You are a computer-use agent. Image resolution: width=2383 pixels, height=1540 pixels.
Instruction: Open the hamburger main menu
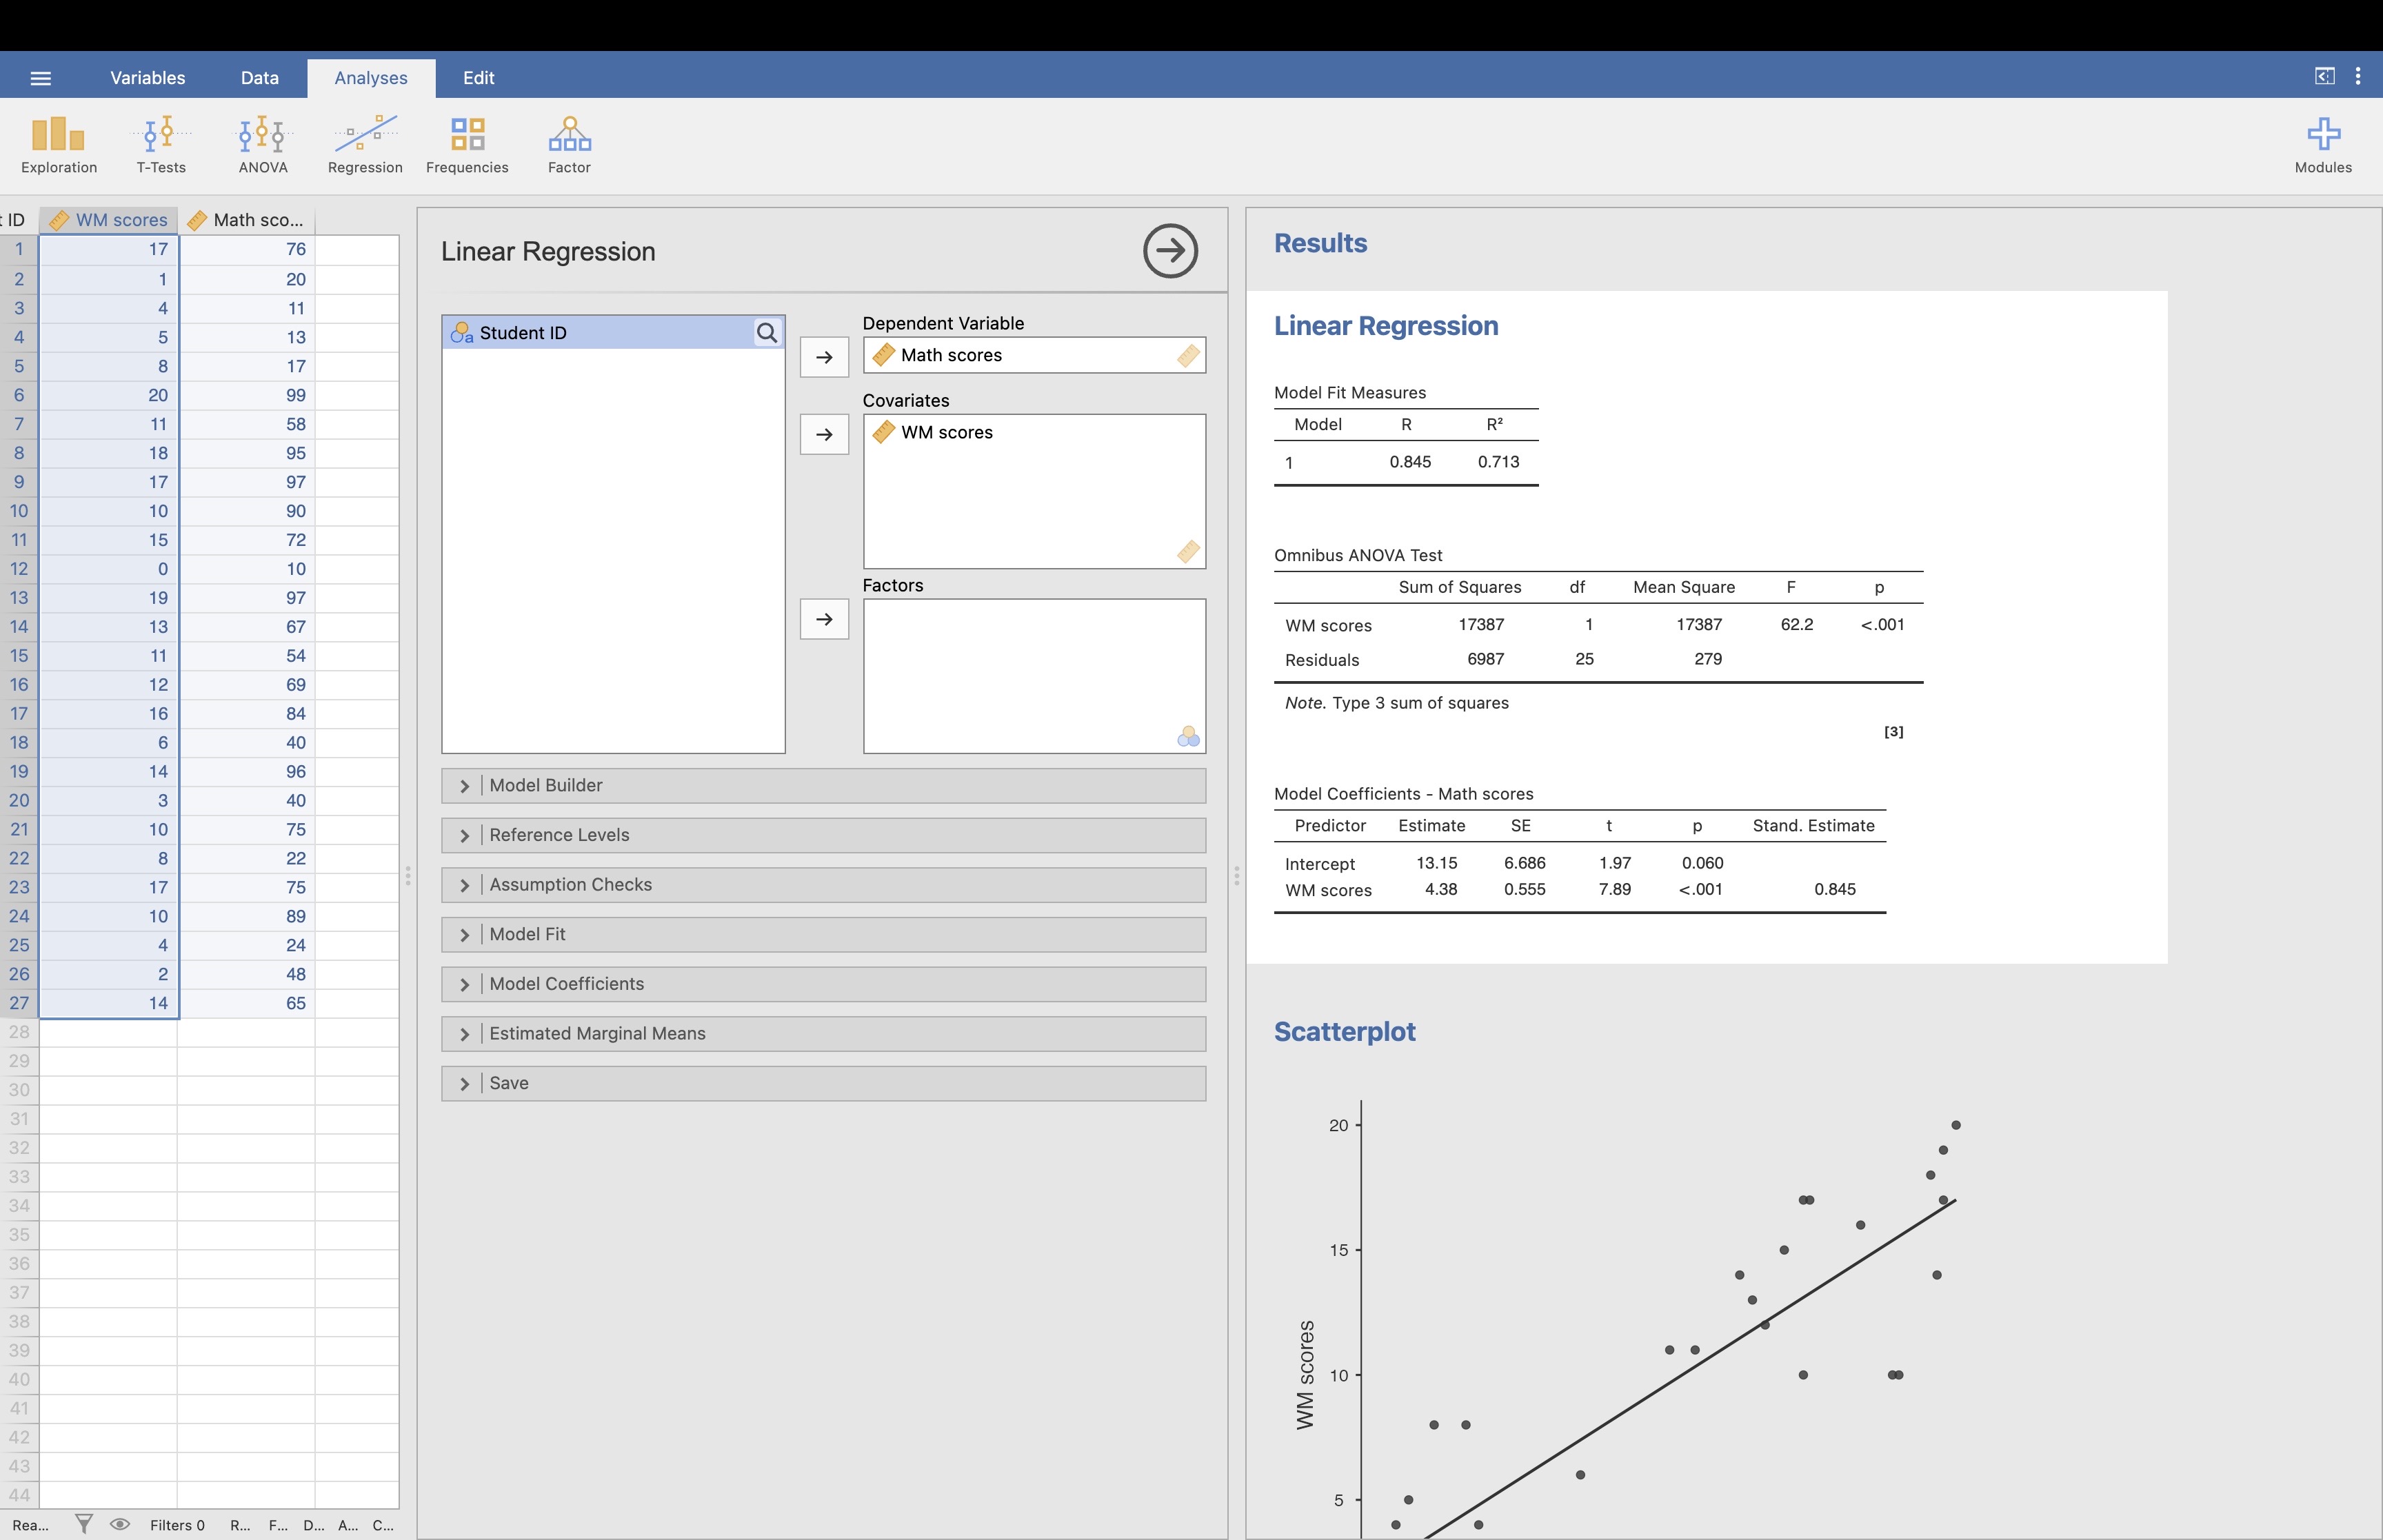(x=40, y=78)
